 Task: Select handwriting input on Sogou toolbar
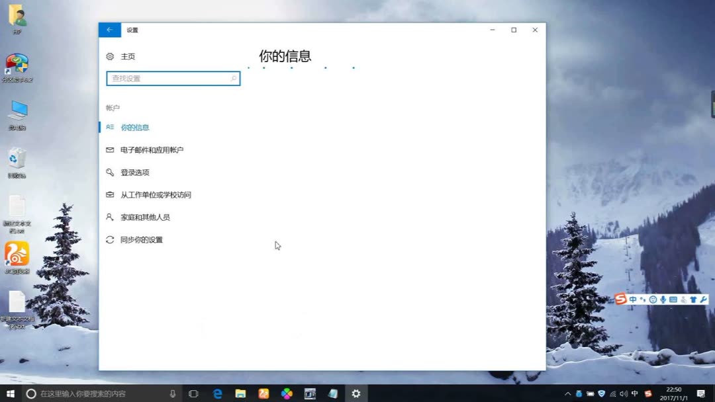point(685,299)
